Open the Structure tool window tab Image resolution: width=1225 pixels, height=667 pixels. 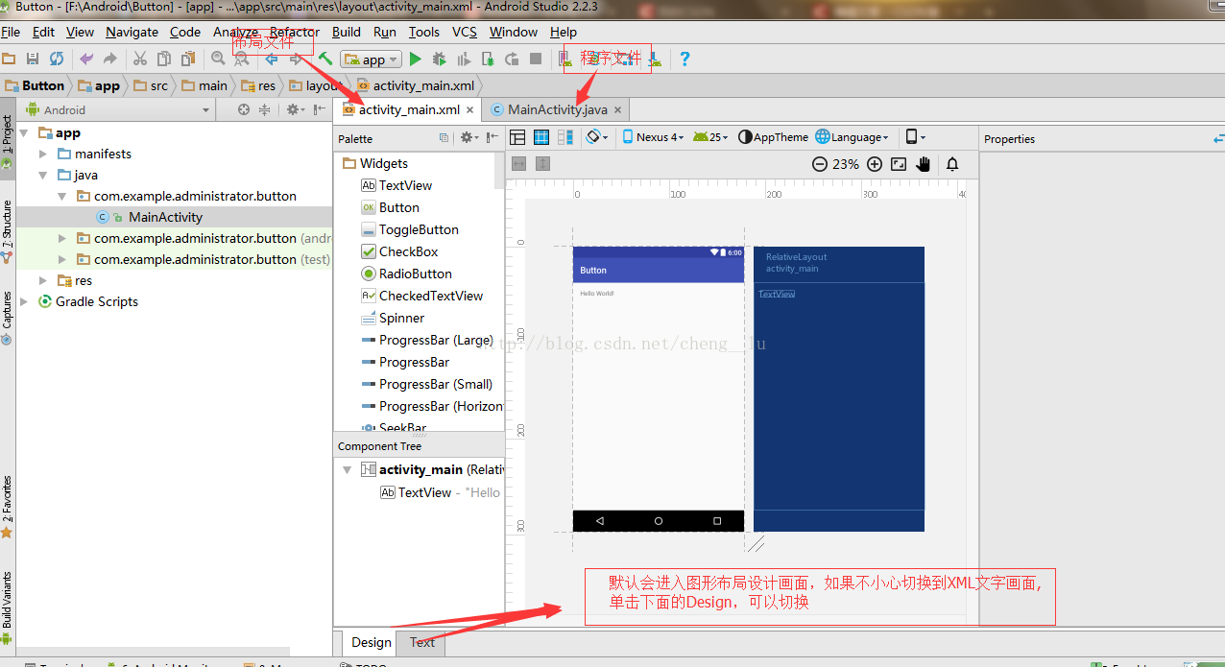pyautogui.click(x=7, y=230)
